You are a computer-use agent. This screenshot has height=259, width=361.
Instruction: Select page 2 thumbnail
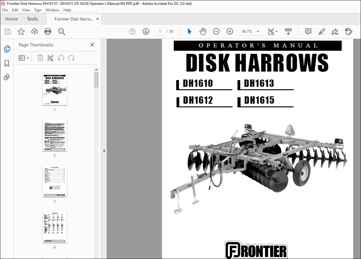coord(55,135)
